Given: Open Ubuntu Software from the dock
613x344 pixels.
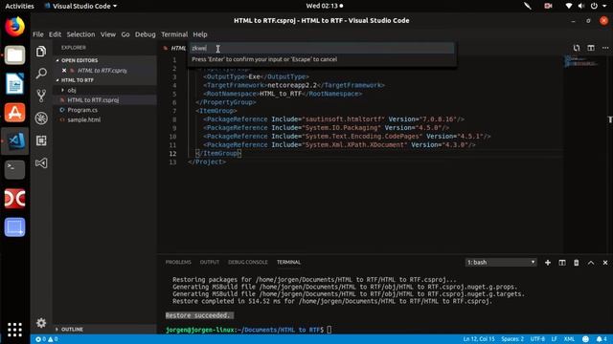Looking at the screenshot, I should click(15, 113).
